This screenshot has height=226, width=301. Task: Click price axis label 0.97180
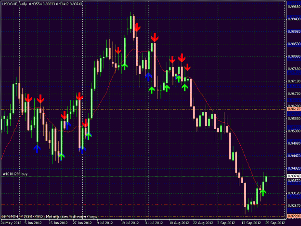[x=294, y=81]
